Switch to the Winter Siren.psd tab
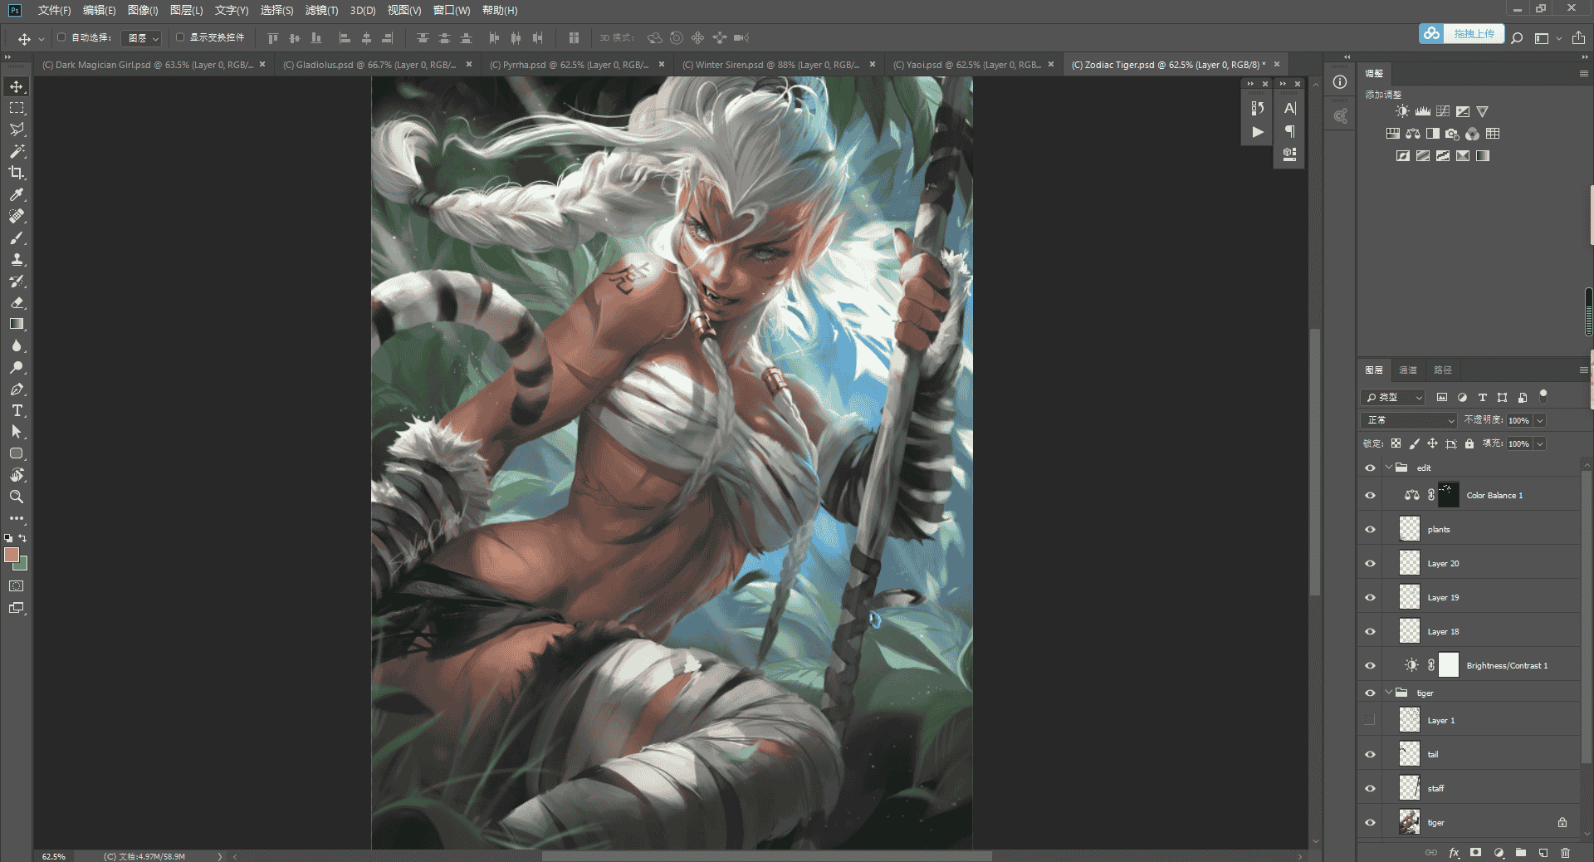 tap(777, 65)
